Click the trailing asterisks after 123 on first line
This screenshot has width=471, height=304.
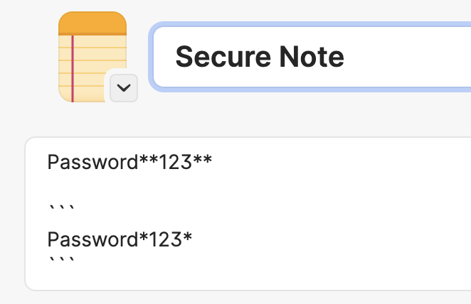pyautogui.click(x=203, y=160)
